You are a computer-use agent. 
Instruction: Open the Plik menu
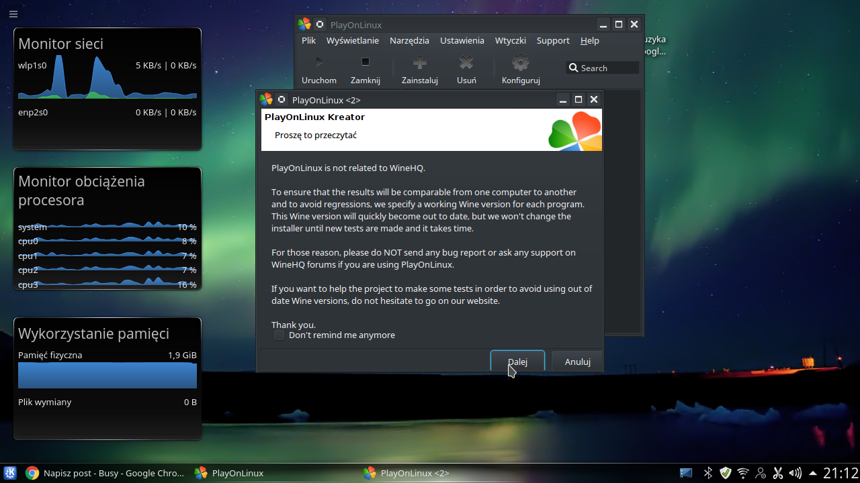click(x=308, y=40)
